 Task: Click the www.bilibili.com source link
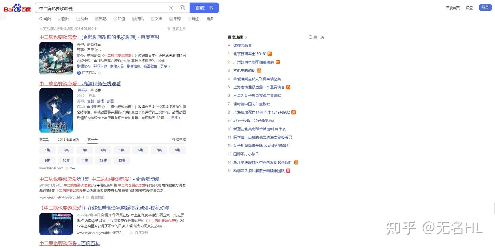click(51, 168)
